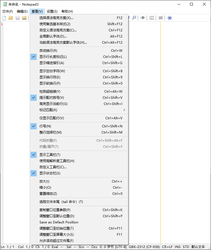Viewport: 211px width, 250px height.
Task: Open the 帮助(H) menu
Action: (67, 11)
